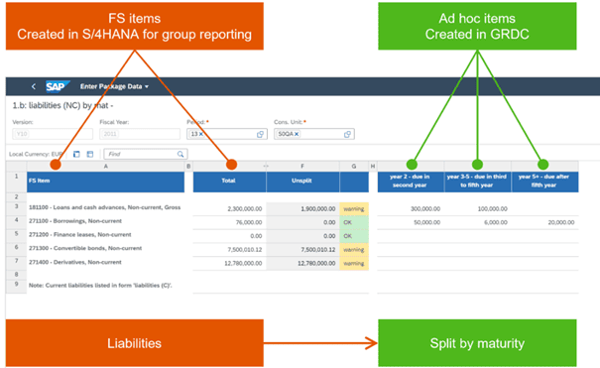Select column H header
Screen dimensions: 600x368
pos(373,166)
